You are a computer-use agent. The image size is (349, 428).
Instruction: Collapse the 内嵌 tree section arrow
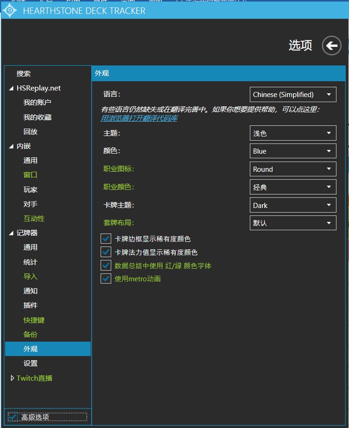point(11,147)
